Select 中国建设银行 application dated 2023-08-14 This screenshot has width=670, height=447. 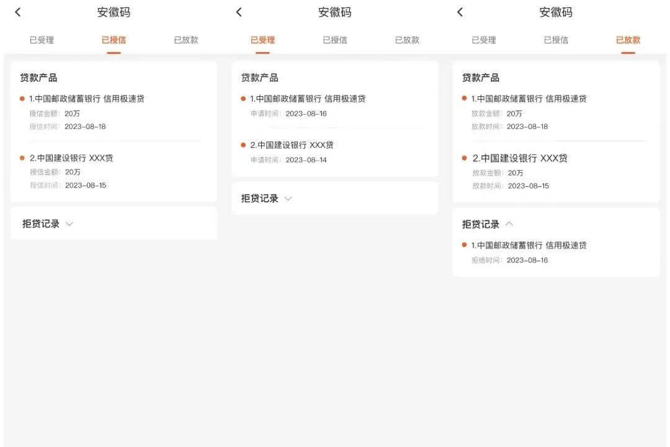pyautogui.click(x=292, y=145)
